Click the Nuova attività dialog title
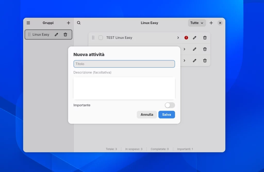The width and height of the screenshot is (264, 172). tap(89, 55)
